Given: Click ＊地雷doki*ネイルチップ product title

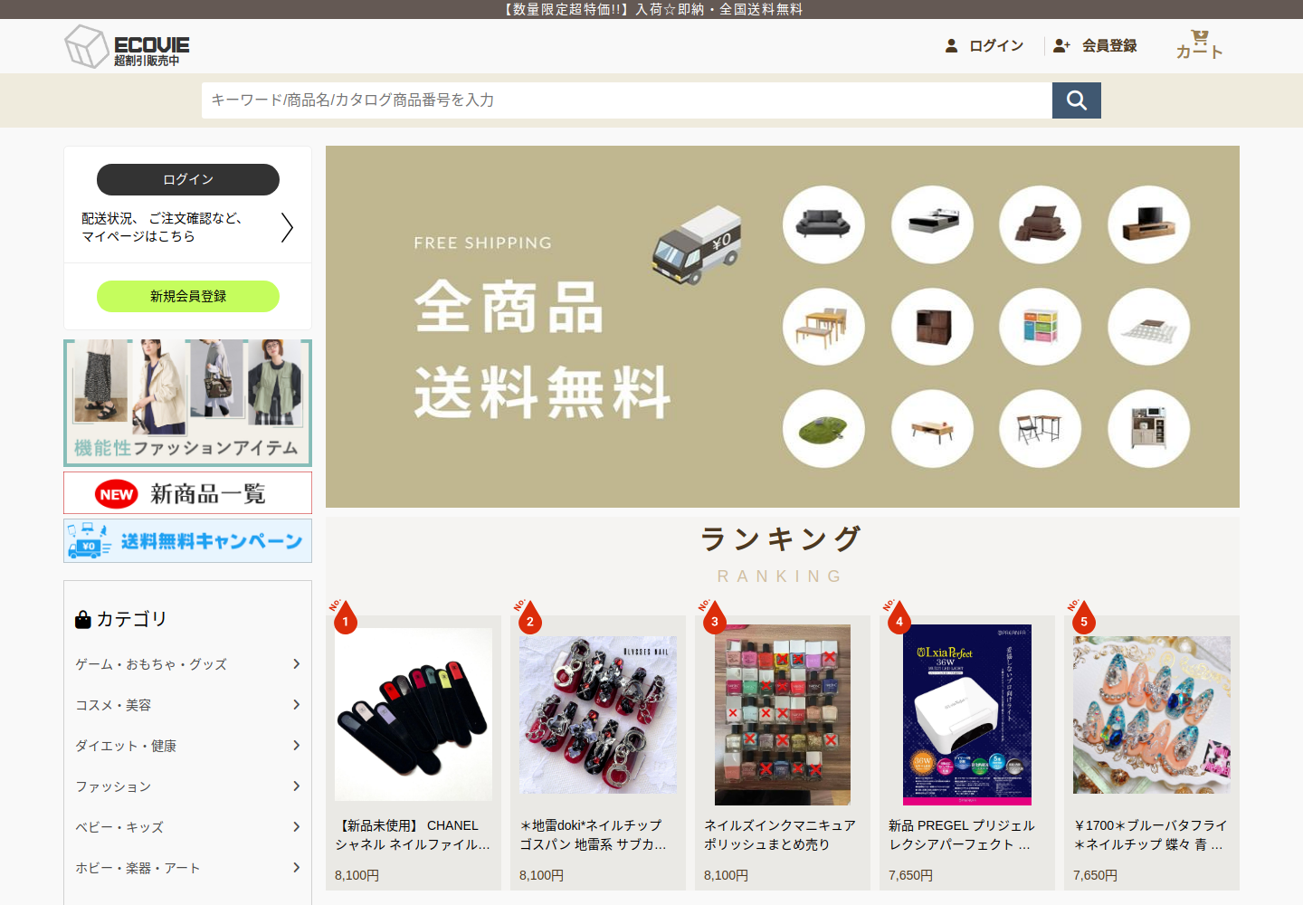Looking at the screenshot, I should pyautogui.click(x=593, y=834).
